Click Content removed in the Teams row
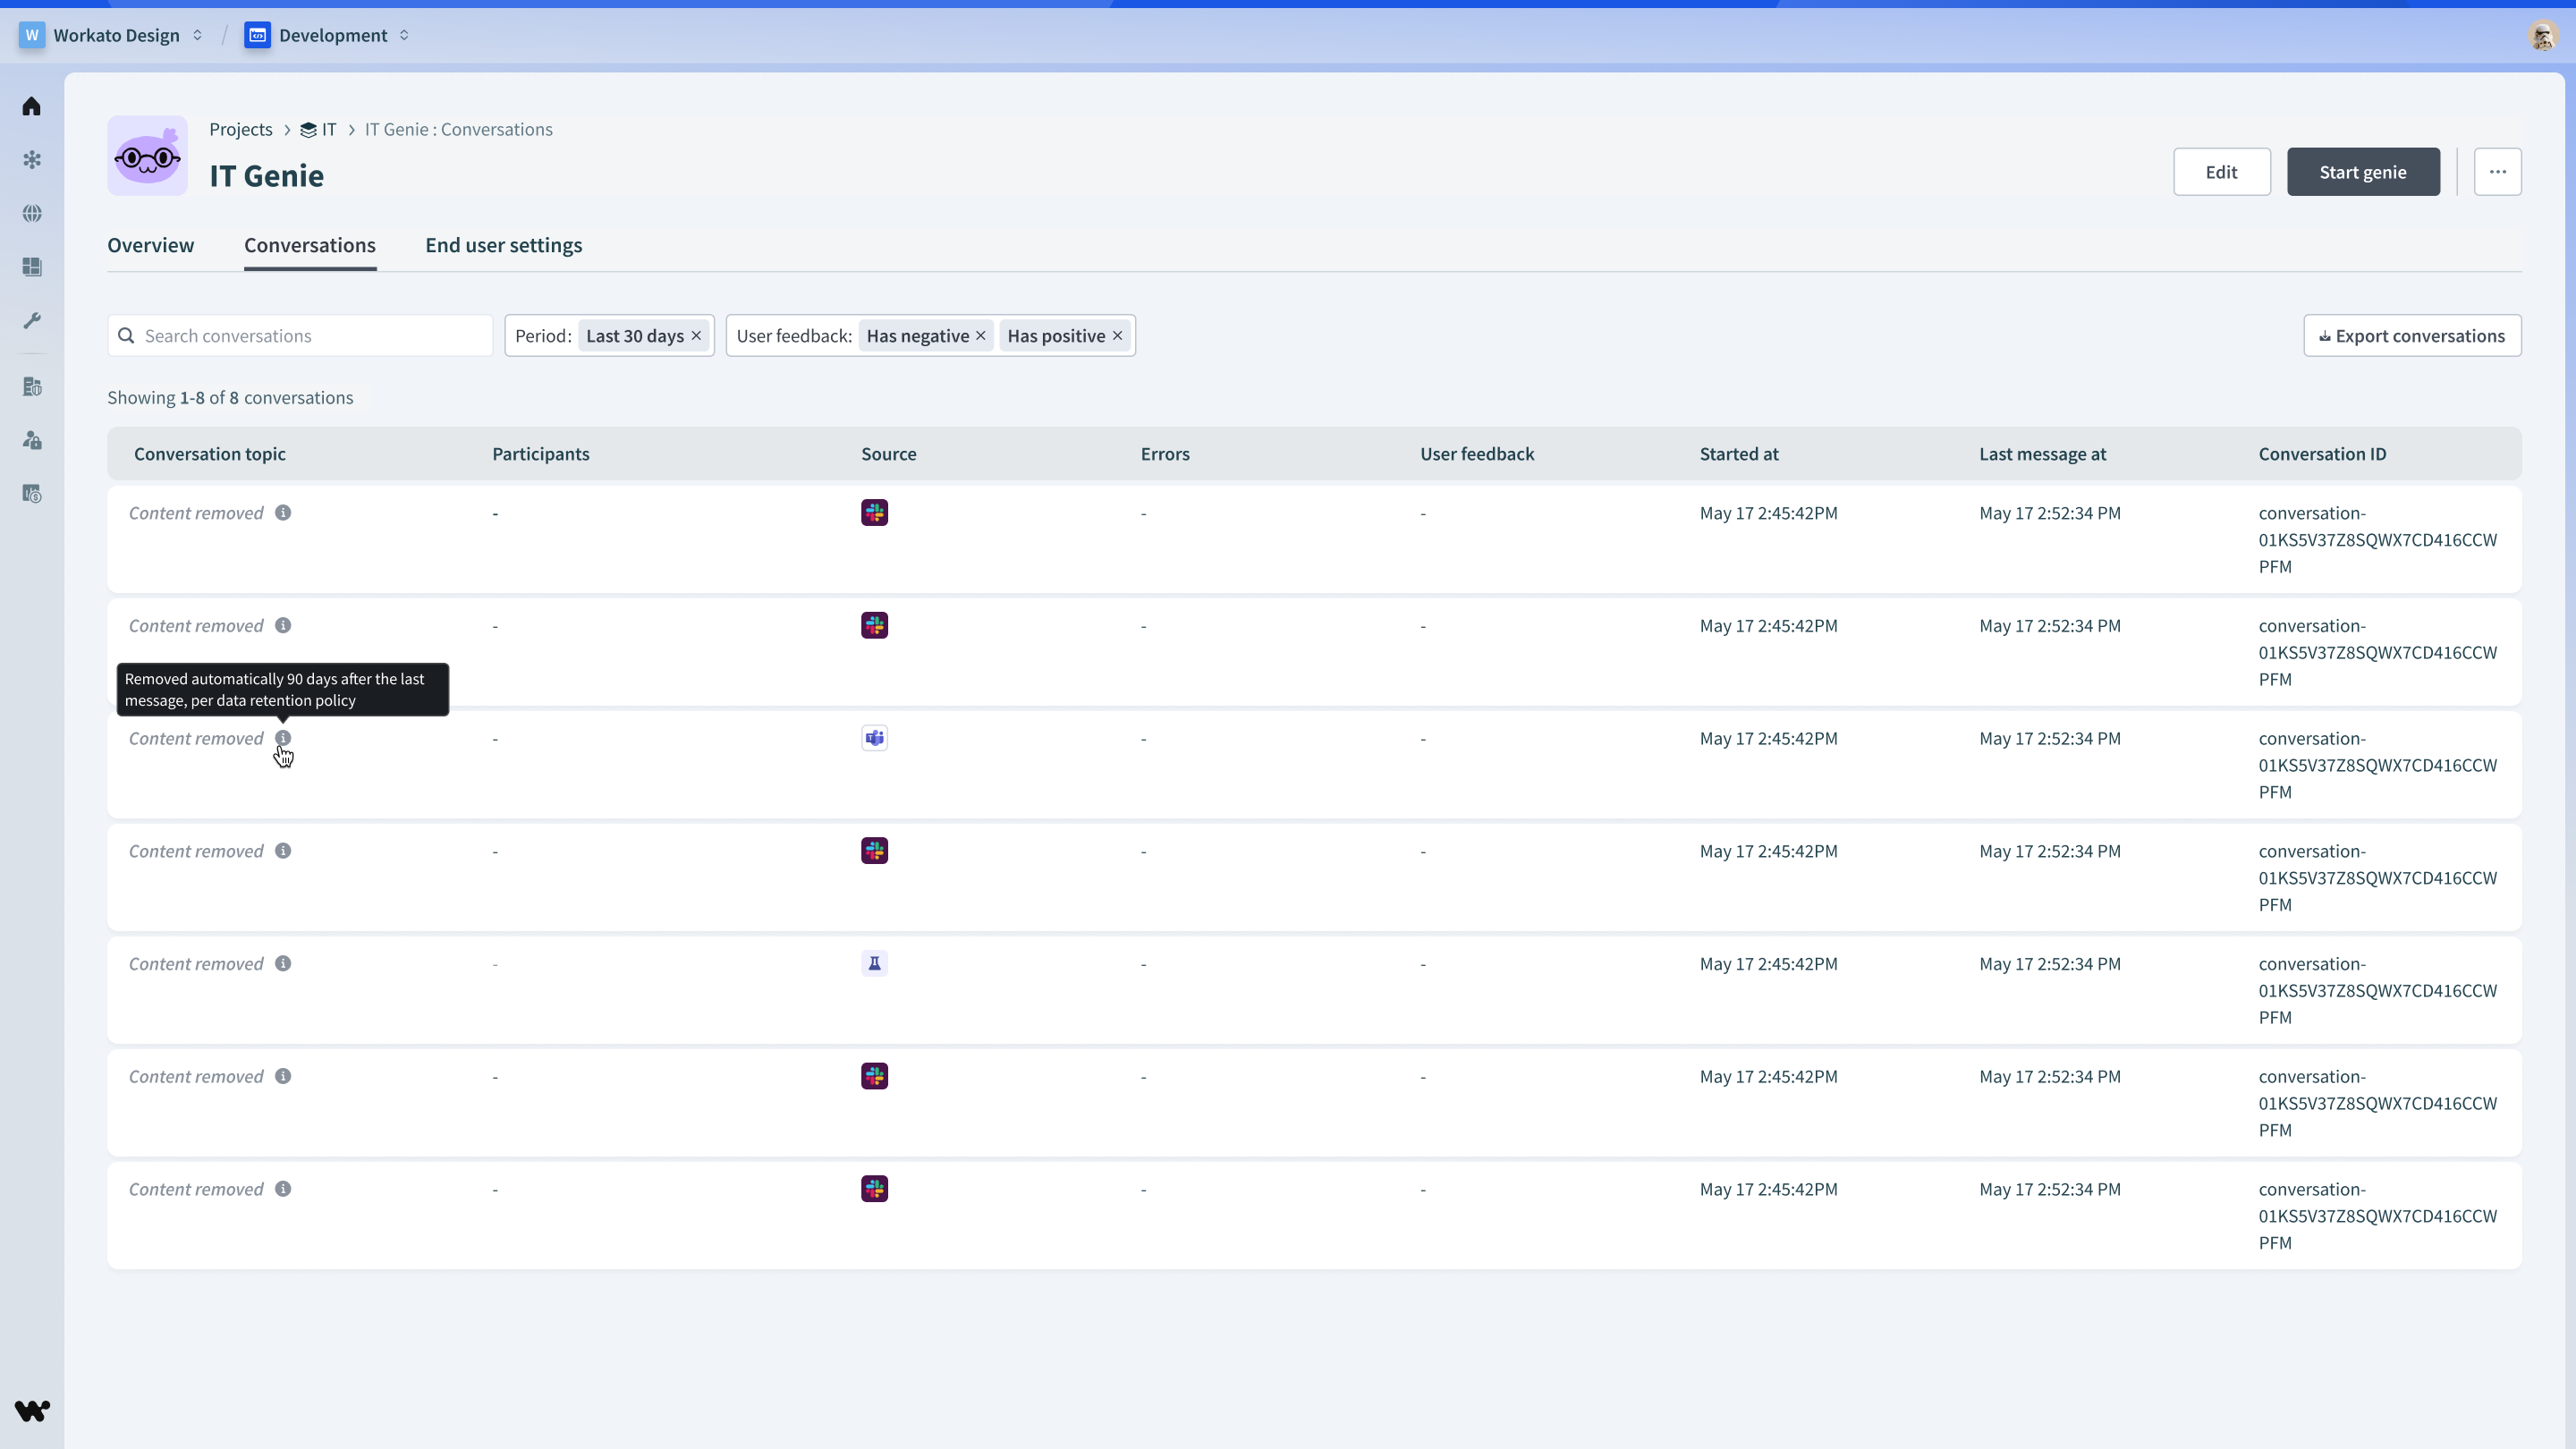The width and height of the screenshot is (2576, 1449). (196, 739)
